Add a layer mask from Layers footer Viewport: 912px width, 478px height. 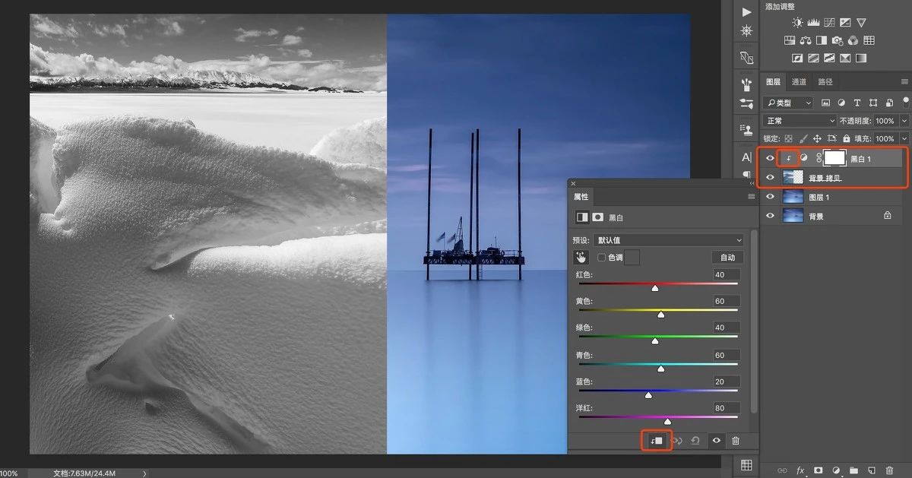tap(818, 470)
